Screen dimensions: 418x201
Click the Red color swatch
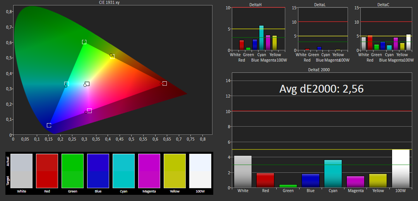tap(47, 171)
